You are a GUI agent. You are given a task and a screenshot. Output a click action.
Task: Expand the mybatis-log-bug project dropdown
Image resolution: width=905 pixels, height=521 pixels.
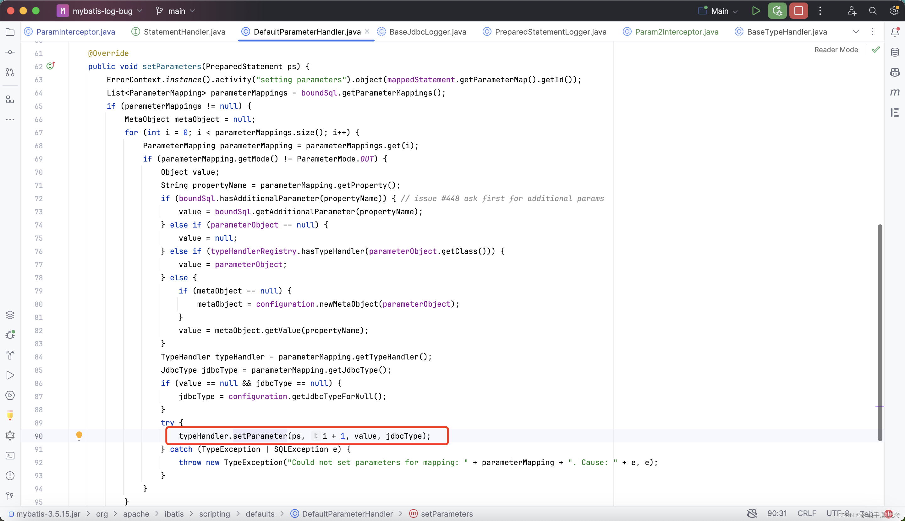tap(107, 11)
